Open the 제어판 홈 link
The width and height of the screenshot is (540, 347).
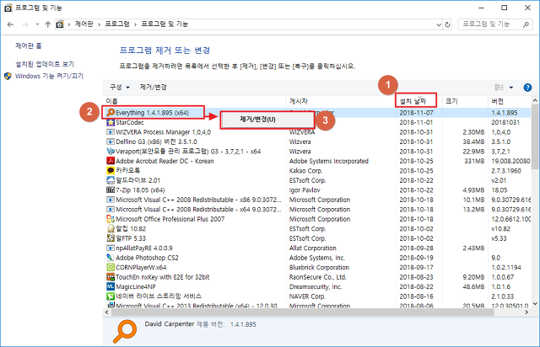29,45
